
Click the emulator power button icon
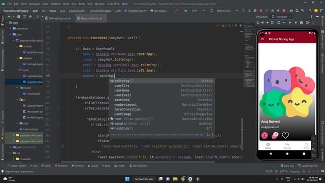tap(258, 22)
